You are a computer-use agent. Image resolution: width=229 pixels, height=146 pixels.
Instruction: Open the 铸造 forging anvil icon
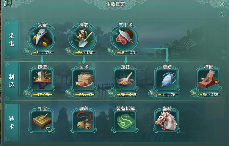click(x=42, y=80)
